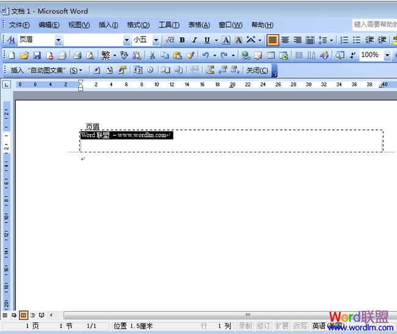The height and width of the screenshot is (334, 397).
Task: Open header toolbar options arrow
Action: coord(274,70)
